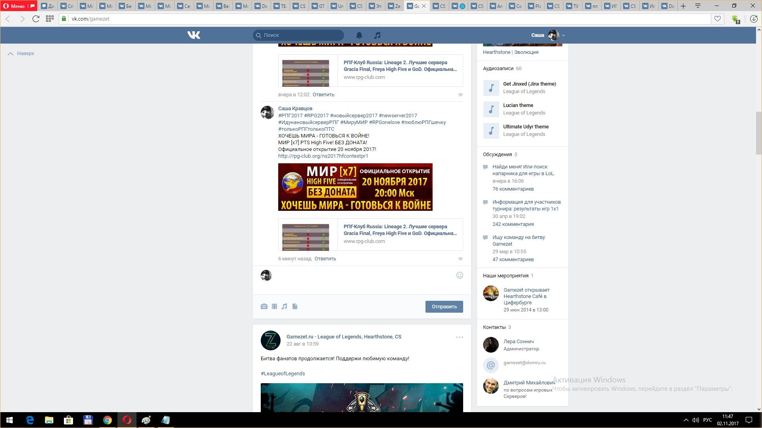The width and height of the screenshot is (762, 428).
Task: Toggle Opera bookmark heart in address bar
Action: click(717, 19)
